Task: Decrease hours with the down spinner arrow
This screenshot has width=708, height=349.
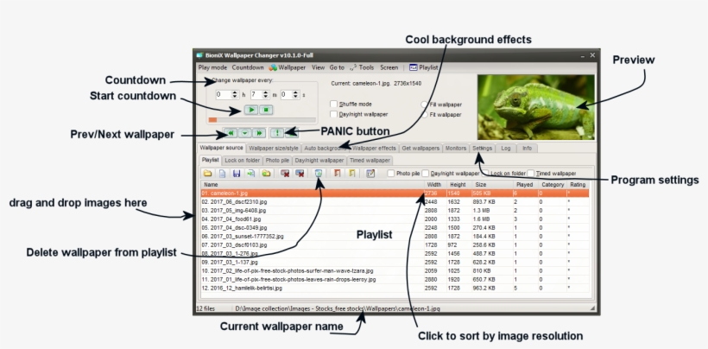Action: coord(235,97)
